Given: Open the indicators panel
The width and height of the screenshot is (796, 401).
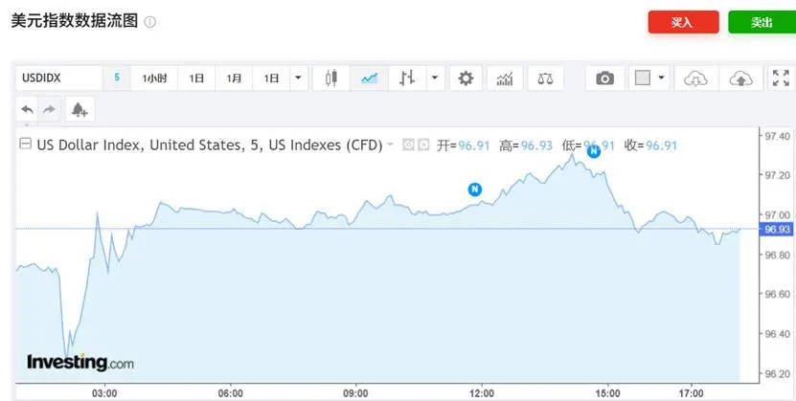Looking at the screenshot, I should (505, 78).
